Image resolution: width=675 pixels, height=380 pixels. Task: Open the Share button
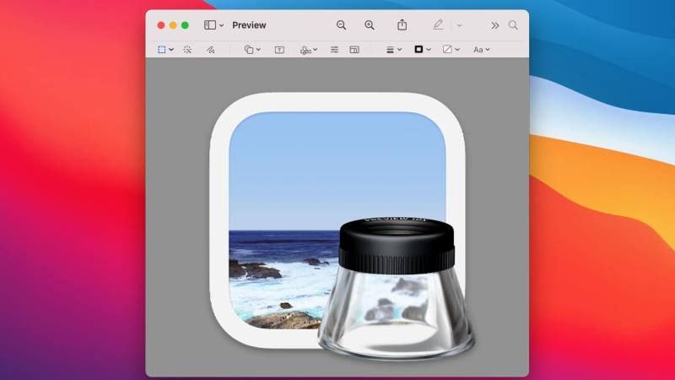coord(402,24)
